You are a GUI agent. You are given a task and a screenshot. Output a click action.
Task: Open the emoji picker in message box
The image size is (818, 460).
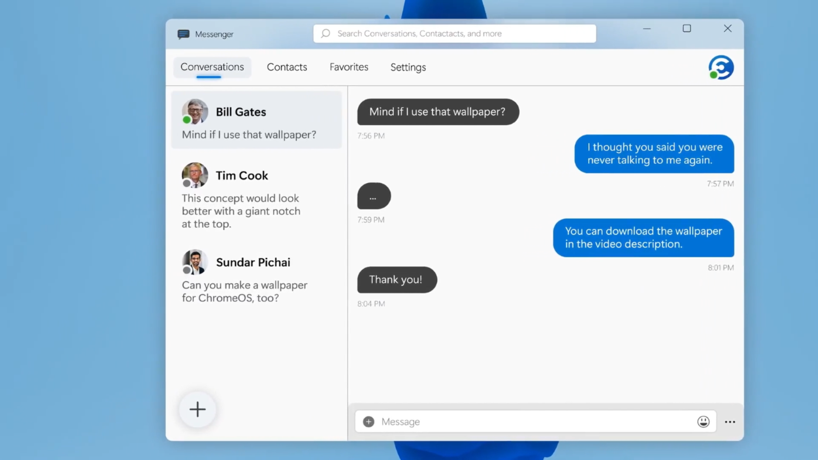tap(703, 421)
